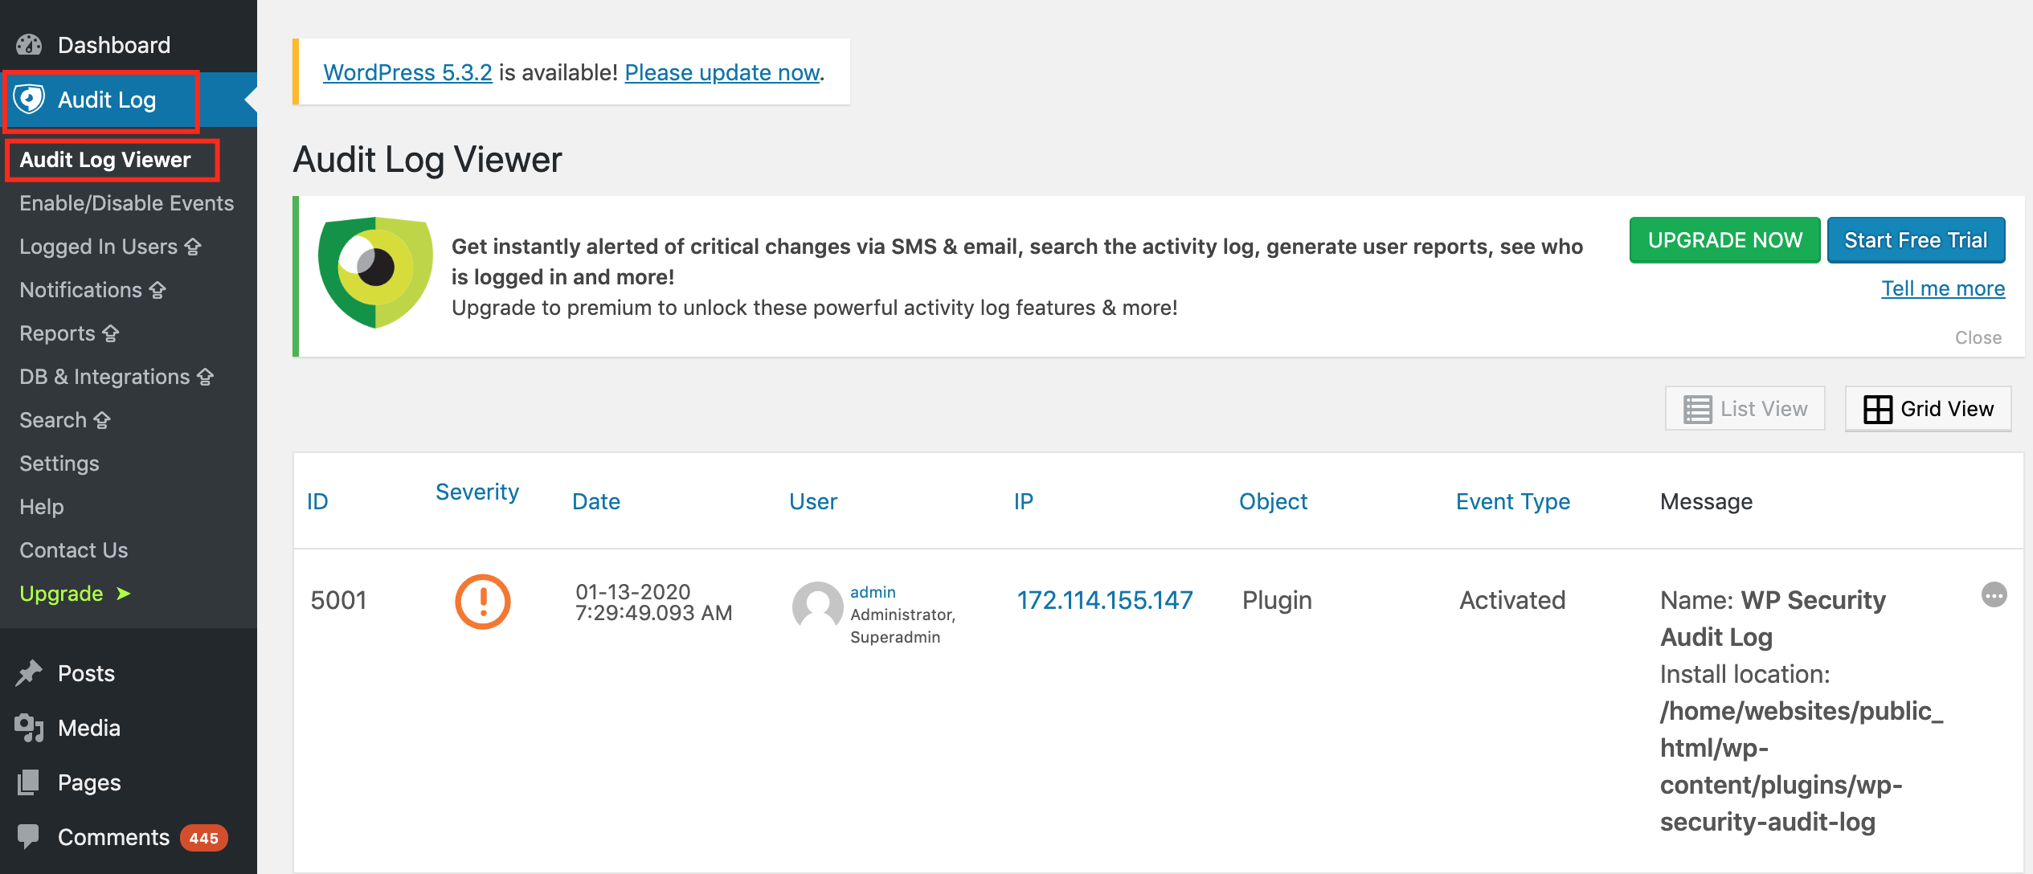Click the admin username link
This screenshot has width=2033, height=874.
click(873, 592)
